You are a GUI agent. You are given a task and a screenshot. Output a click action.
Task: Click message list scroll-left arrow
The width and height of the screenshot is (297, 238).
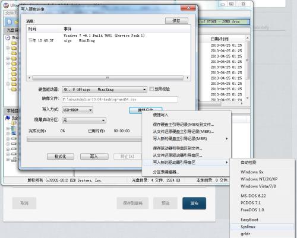click(x=29, y=78)
